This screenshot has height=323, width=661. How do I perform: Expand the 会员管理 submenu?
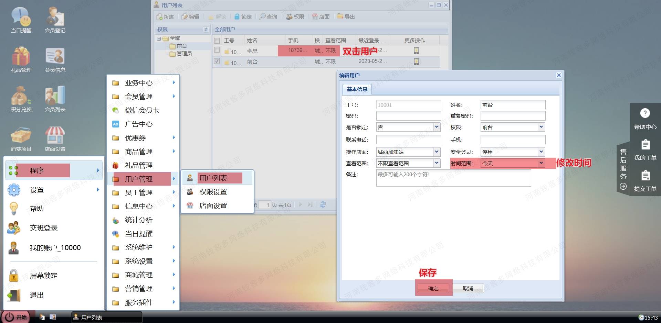143,97
